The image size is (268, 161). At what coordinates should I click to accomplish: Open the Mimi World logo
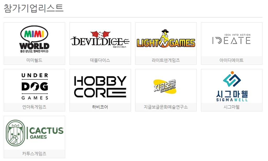[34, 39]
